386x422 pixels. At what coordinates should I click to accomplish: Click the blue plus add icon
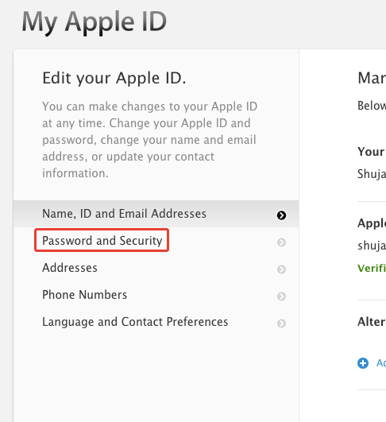363,363
